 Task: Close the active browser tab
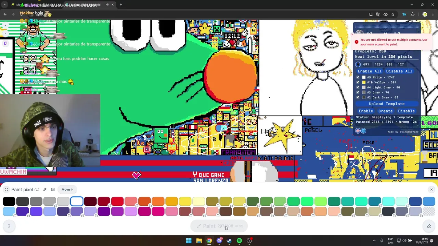[x=113, y=5]
